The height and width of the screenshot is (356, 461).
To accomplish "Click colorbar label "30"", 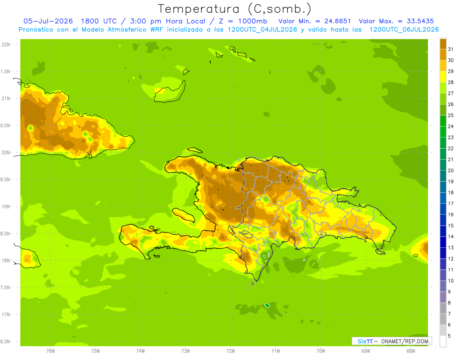I will coord(451,60).
